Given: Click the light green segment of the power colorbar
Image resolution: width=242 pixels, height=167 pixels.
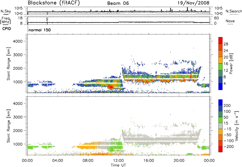Looking at the screenshot, I should click(x=221, y=67).
